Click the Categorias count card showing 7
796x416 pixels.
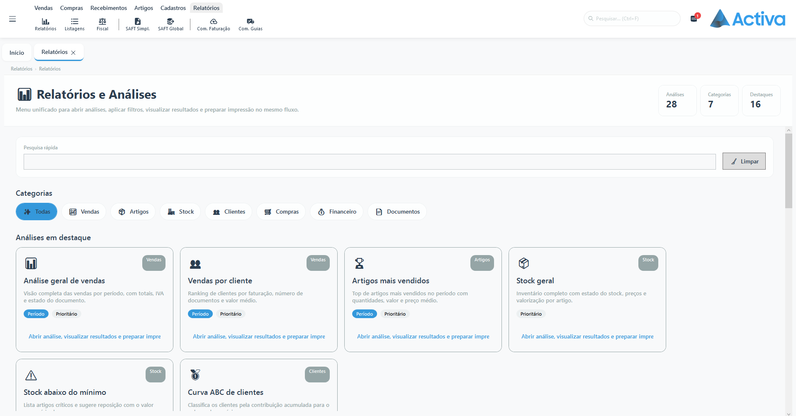719,100
